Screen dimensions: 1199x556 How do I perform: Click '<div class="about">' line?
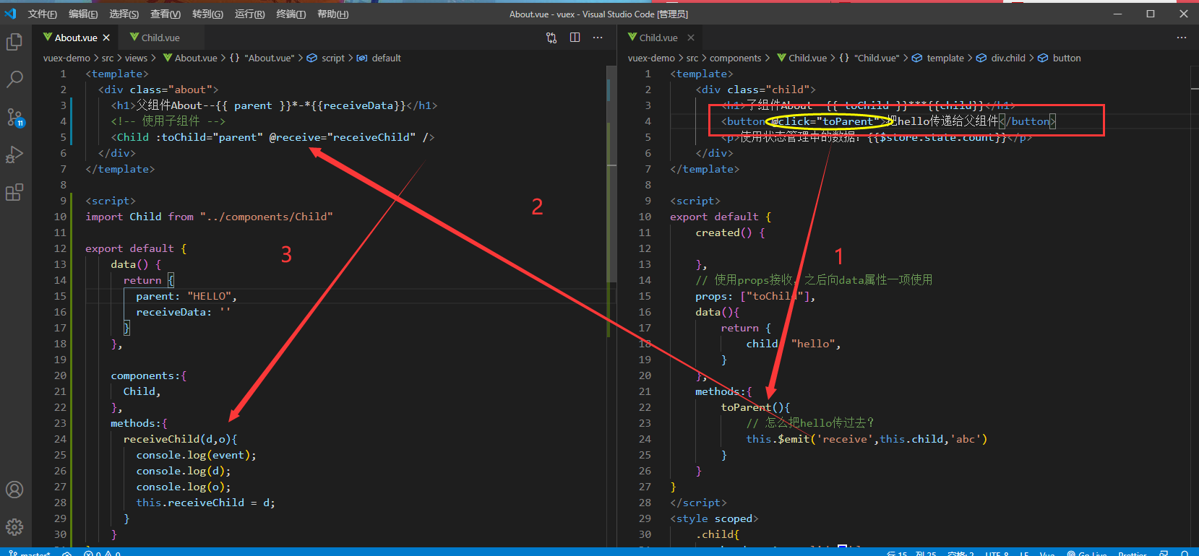158,90
